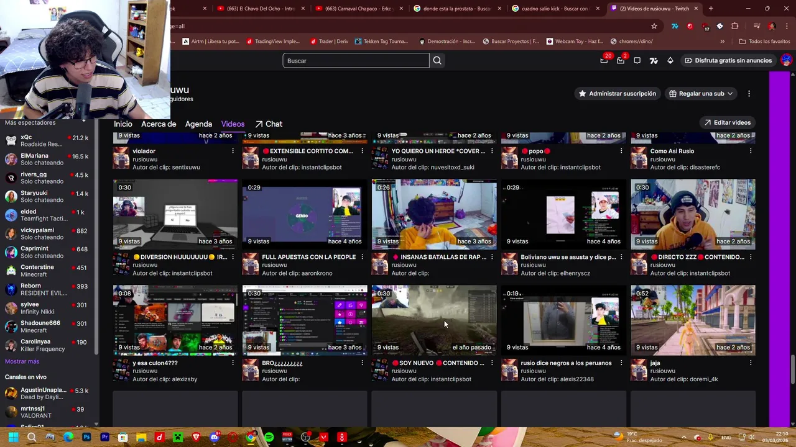Open 'Tekken Tag Tourna...' bookmark

coord(381,42)
